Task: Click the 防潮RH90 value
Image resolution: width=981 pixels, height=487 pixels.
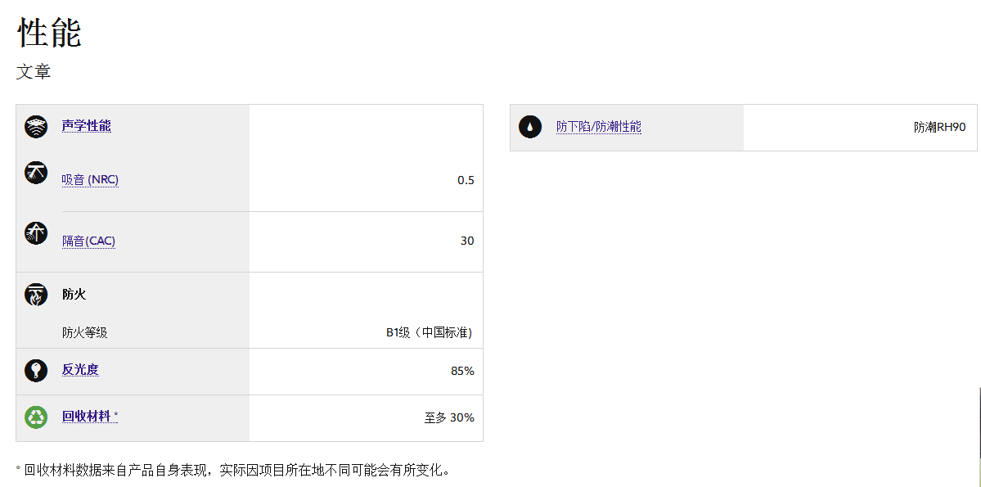Action: click(939, 127)
